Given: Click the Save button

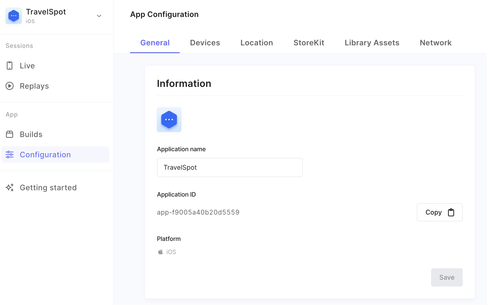Looking at the screenshot, I should pos(447,277).
